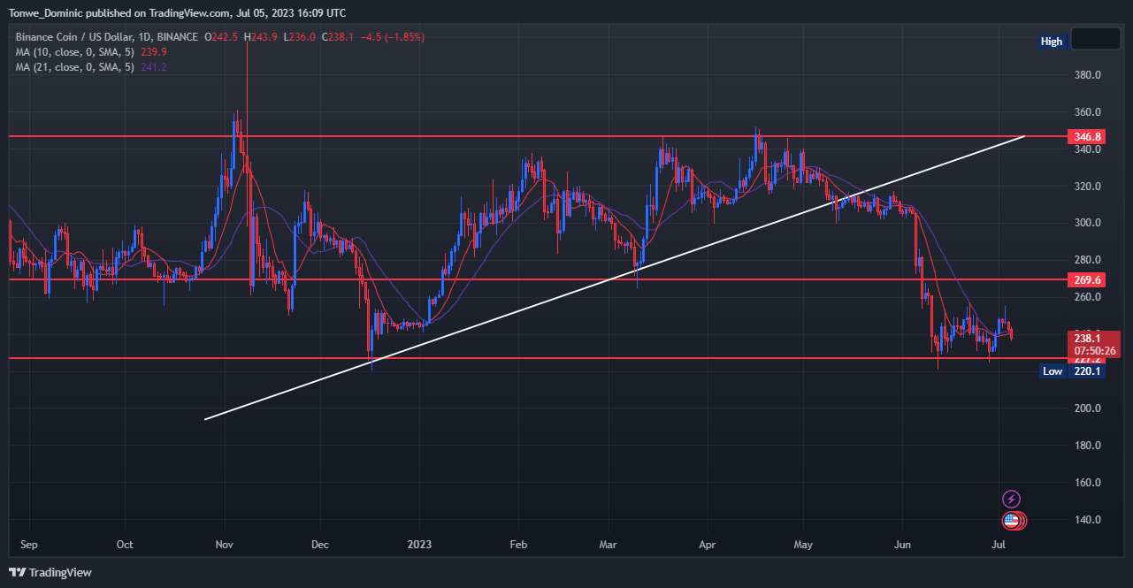Click the white ascending trendline
Screen dimensions: 1133x588
point(615,278)
